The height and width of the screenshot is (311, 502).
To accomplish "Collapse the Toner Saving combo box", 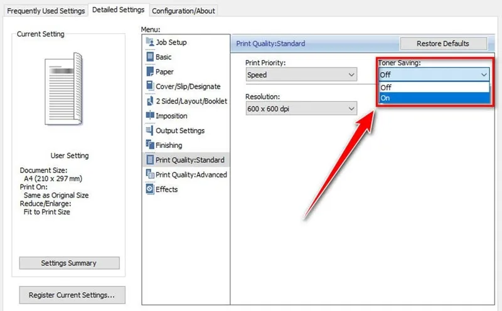I will (x=483, y=75).
